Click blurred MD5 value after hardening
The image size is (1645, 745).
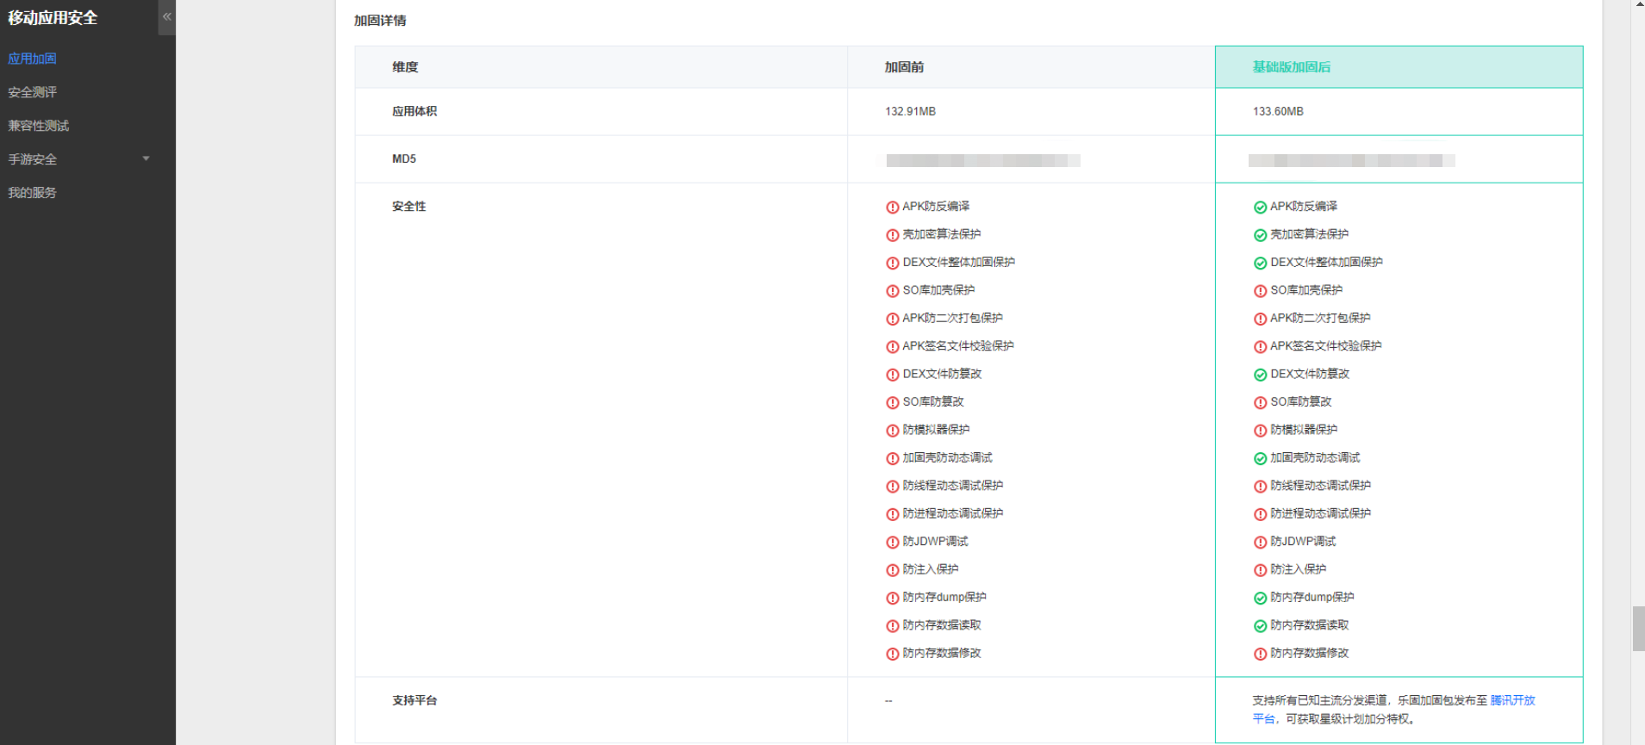point(1351,160)
